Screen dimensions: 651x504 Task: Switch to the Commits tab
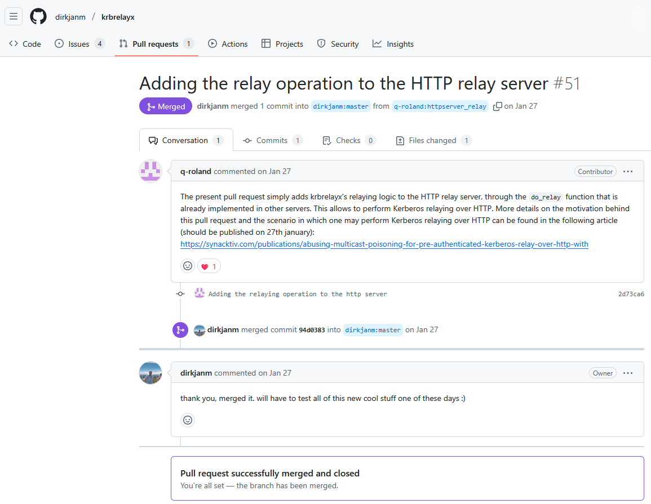pos(272,140)
